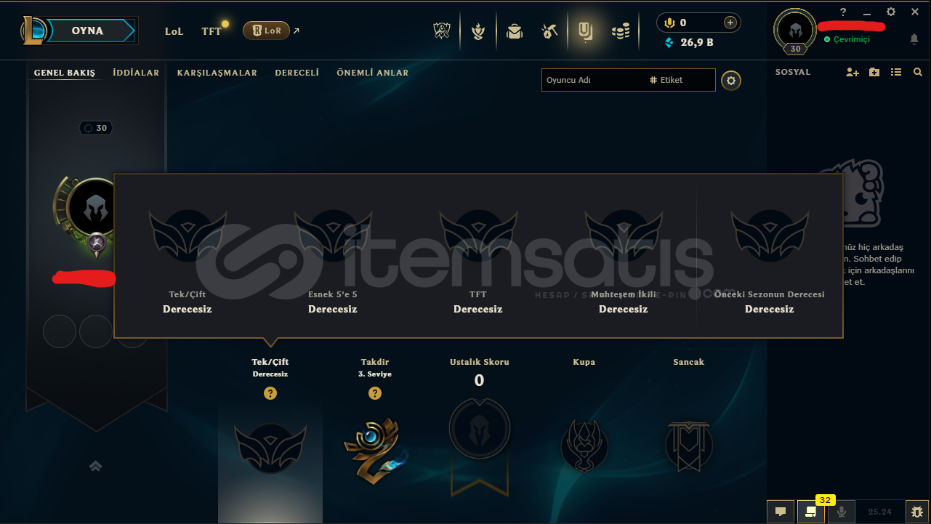The width and height of the screenshot is (931, 524).
Task: Open the Store coins icon
Action: coord(620,31)
